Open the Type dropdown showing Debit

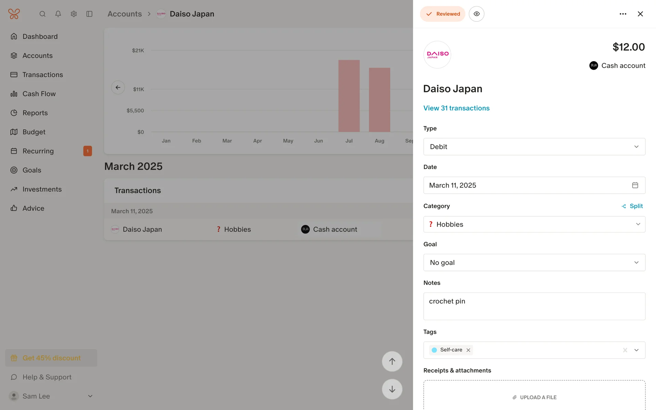[x=534, y=147]
